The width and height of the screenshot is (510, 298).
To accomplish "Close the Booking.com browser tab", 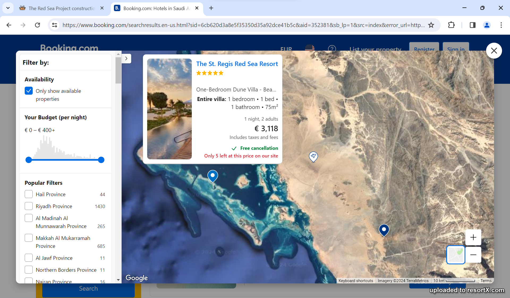I will 197,8.
